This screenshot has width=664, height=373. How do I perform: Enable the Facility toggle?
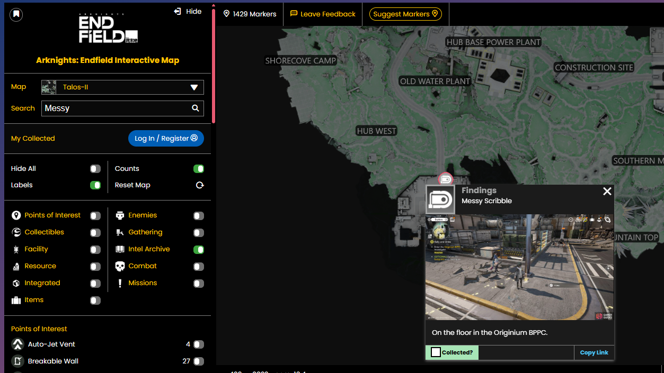click(x=95, y=250)
